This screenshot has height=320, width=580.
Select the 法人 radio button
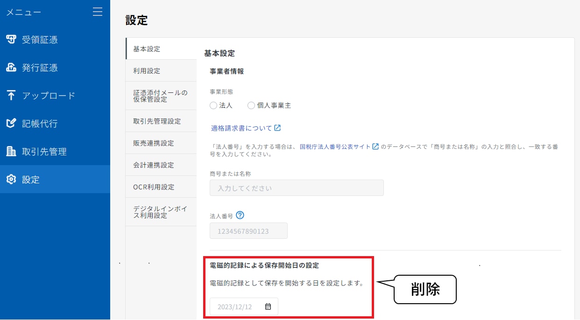213,105
